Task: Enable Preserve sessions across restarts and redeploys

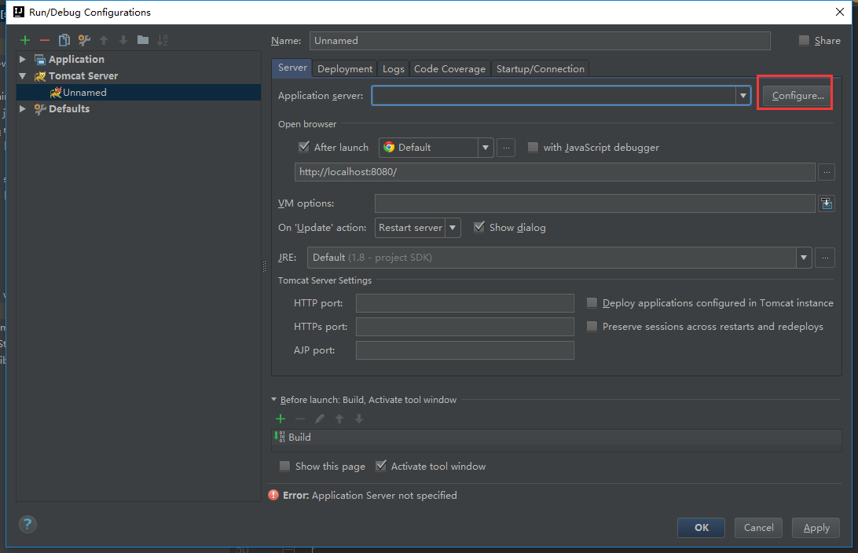Action: (x=592, y=327)
